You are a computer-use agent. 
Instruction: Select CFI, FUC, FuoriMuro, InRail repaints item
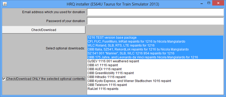coord(155,42)
